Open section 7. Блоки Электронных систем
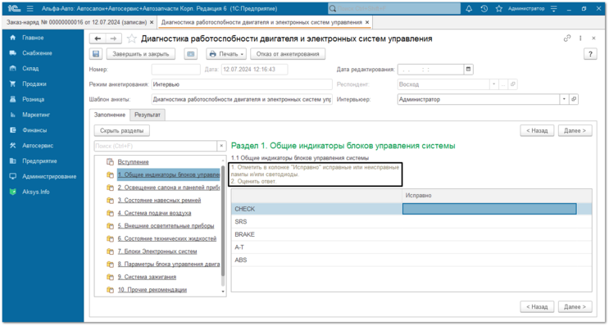609x326 pixels. pyautogui.click(x=157, y=251)
